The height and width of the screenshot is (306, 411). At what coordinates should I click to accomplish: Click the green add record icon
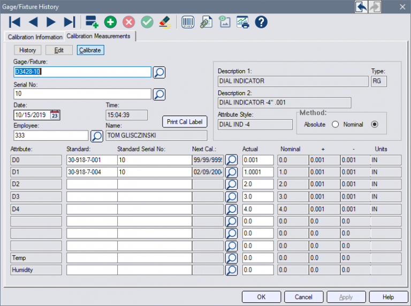click(x=110, y=22)
